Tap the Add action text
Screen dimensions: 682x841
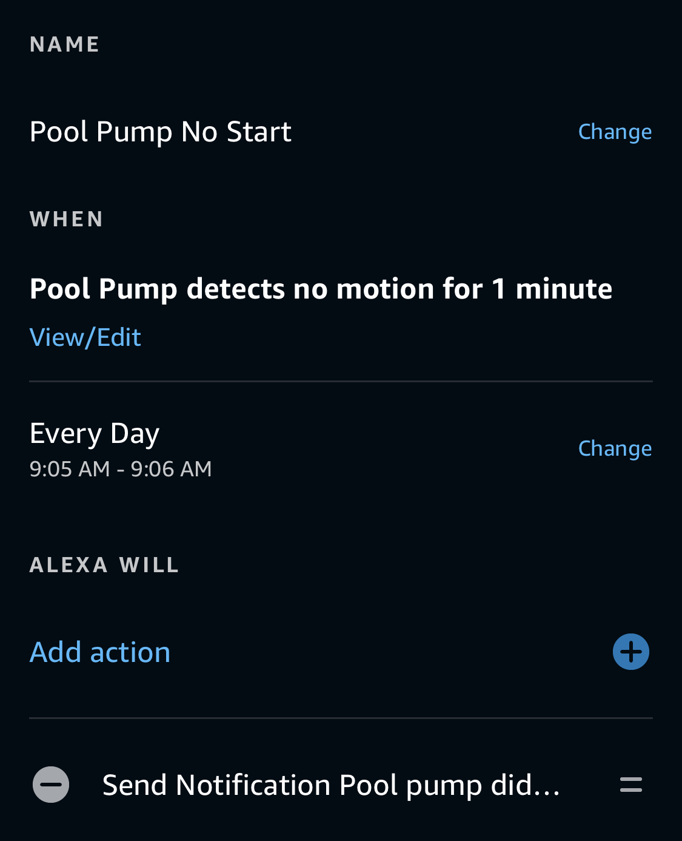(x=100, y=652)
